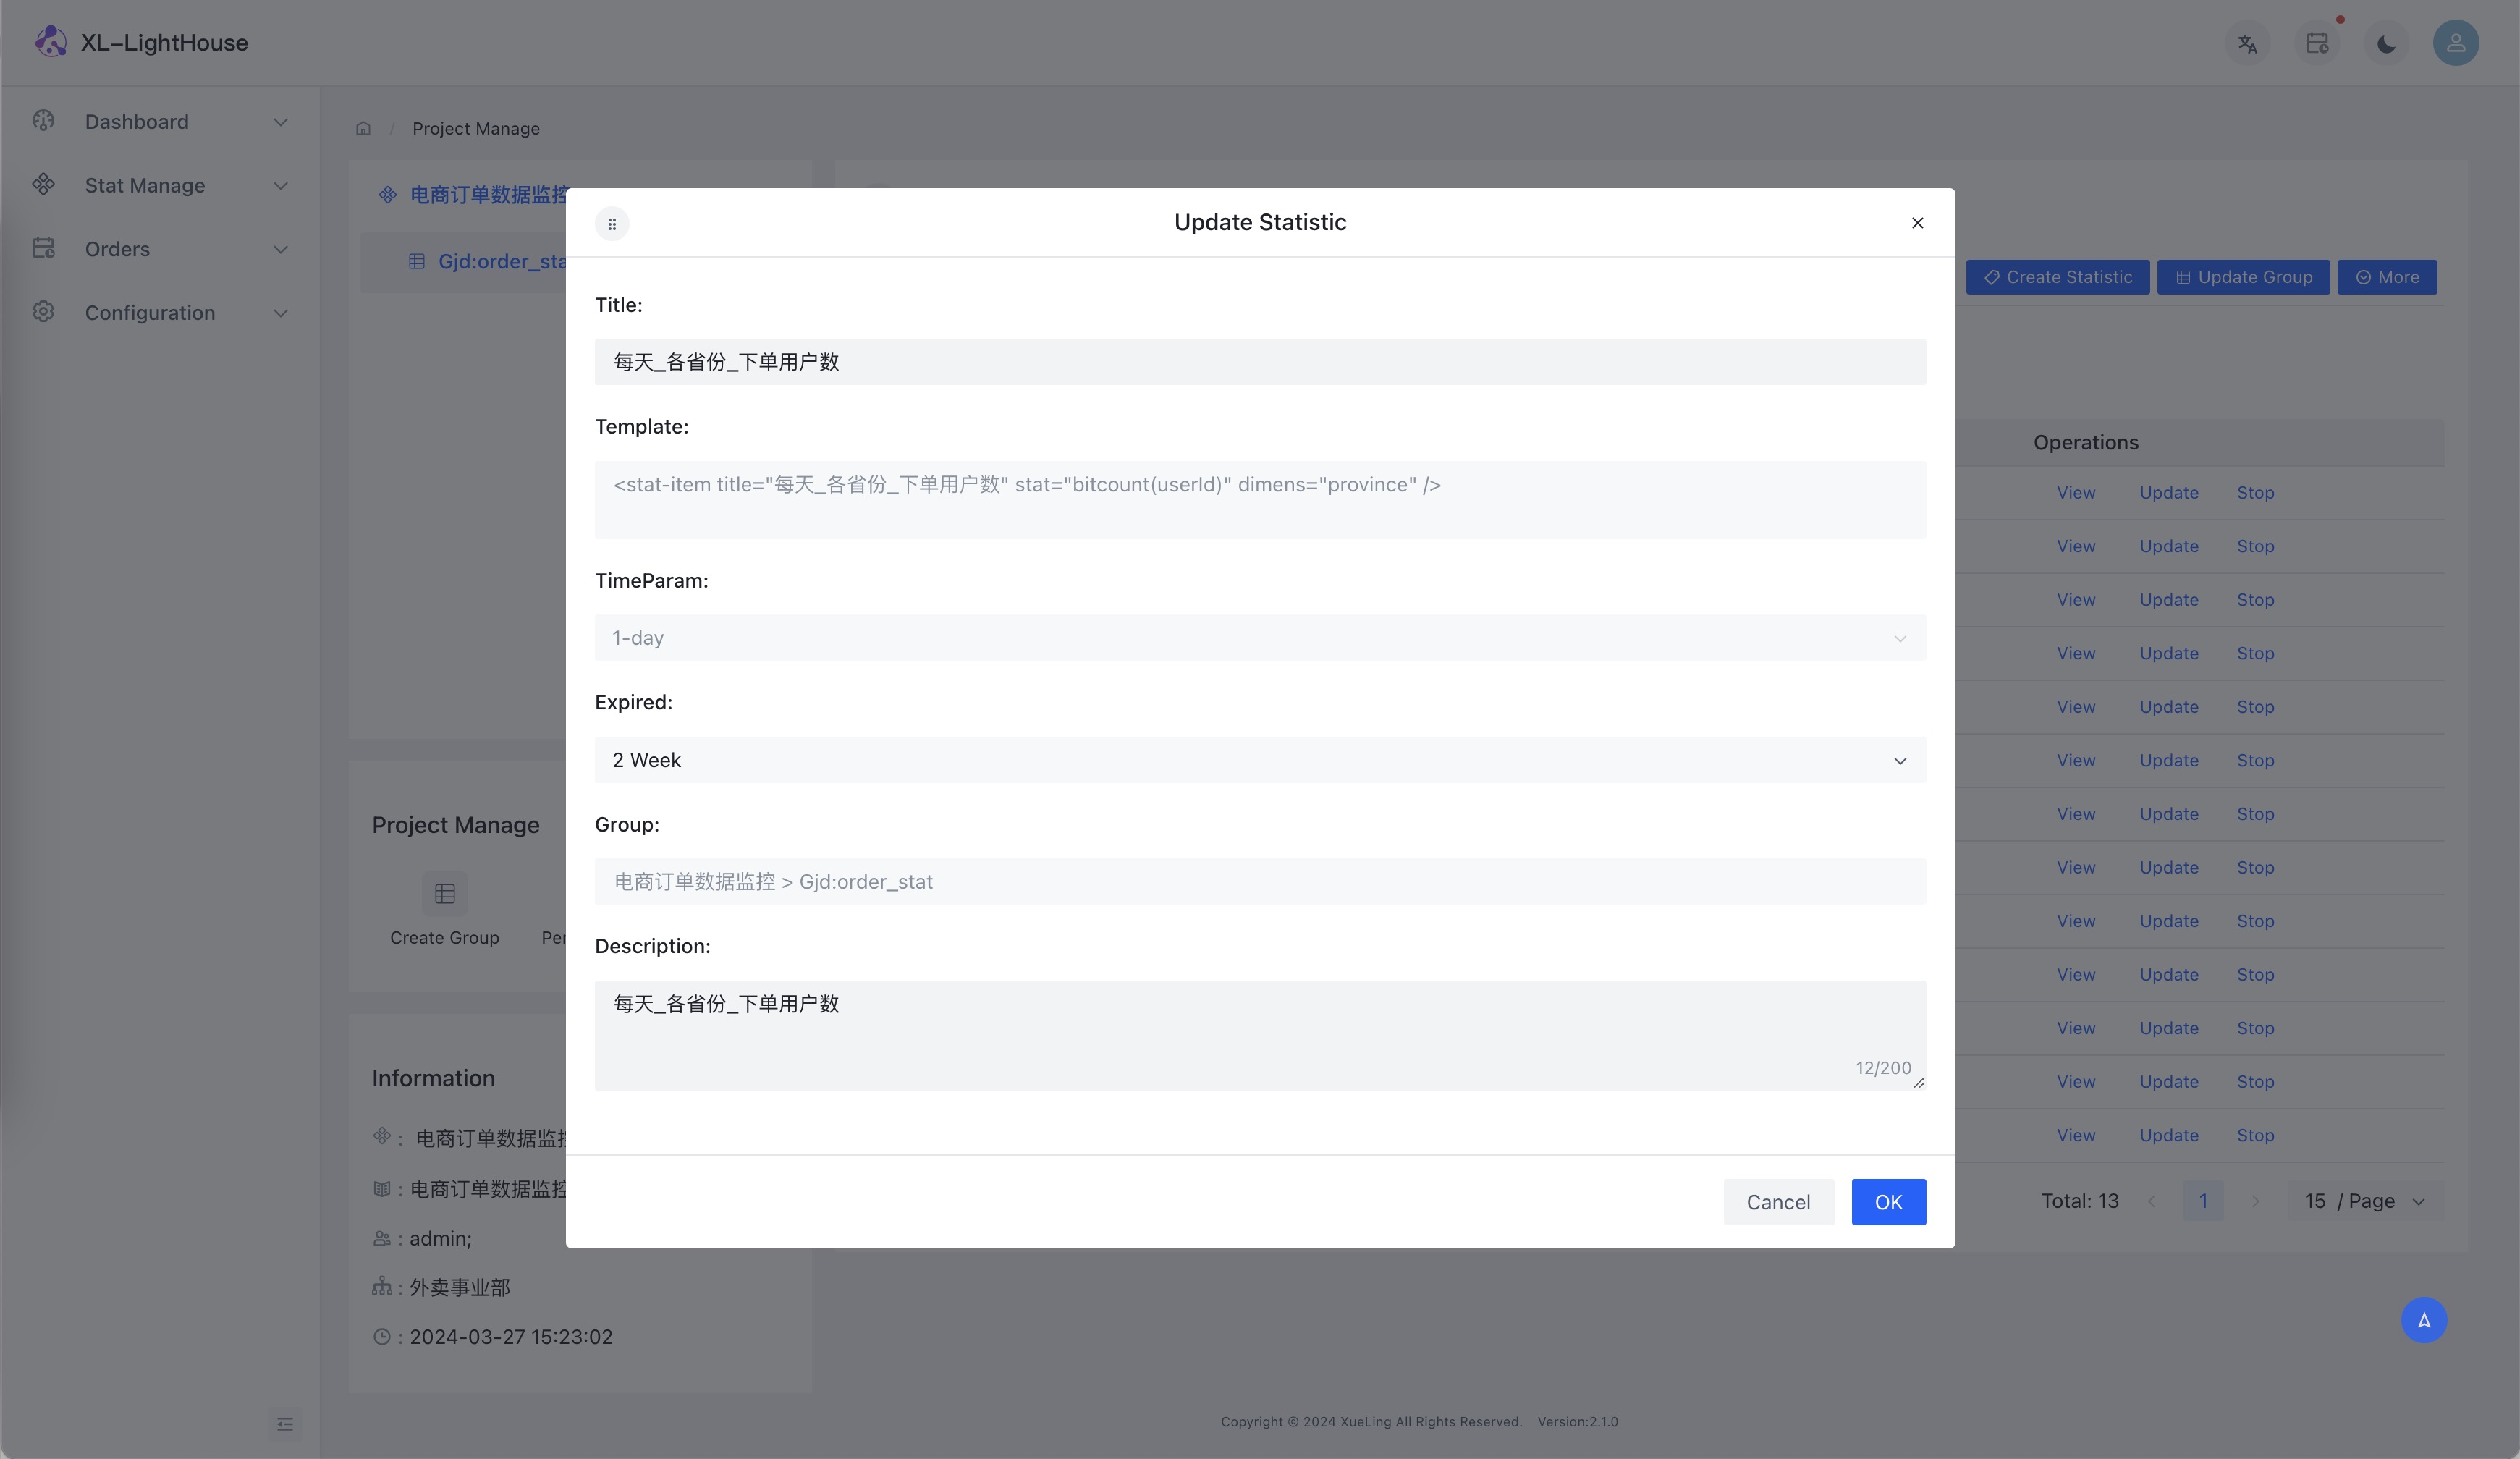Click View in the first table row

2076,493
